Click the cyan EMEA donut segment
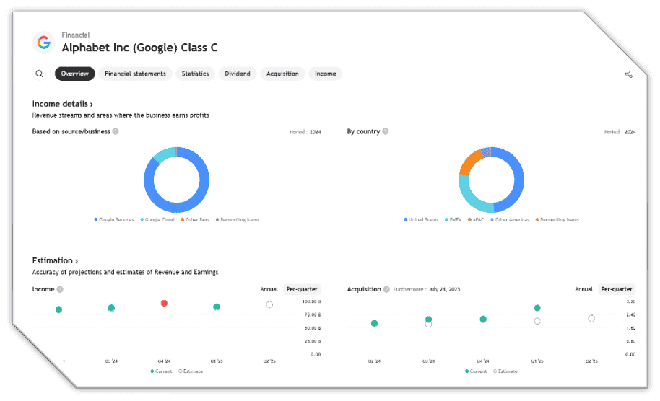Viewport: 660px width, 401px height. click(472, 200)
